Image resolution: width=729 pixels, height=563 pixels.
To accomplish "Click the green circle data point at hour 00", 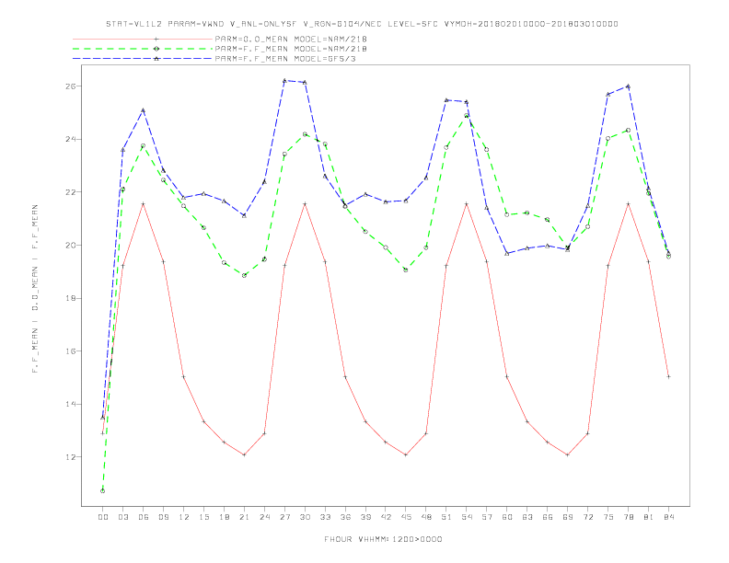I will point(103,491).
